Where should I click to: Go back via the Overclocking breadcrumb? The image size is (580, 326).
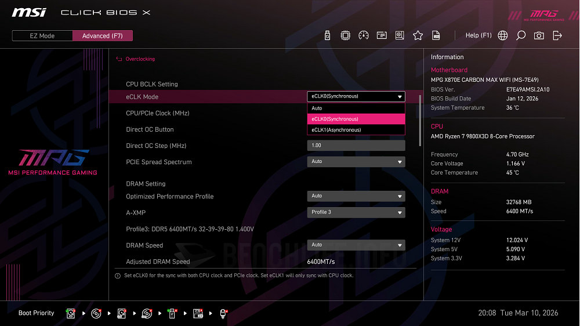pos(140,59)
